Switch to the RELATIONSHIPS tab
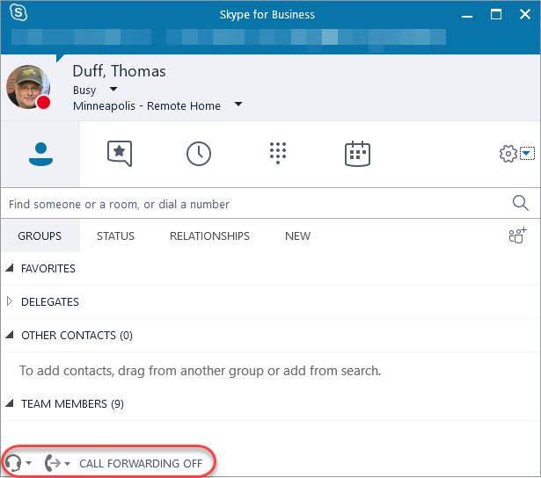The image size is (541, 478). [x=209, y=236]
